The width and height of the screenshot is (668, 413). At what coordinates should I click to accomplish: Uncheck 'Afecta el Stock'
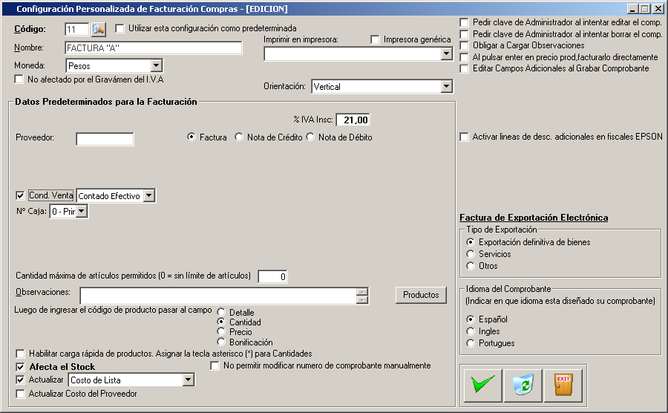20,367
